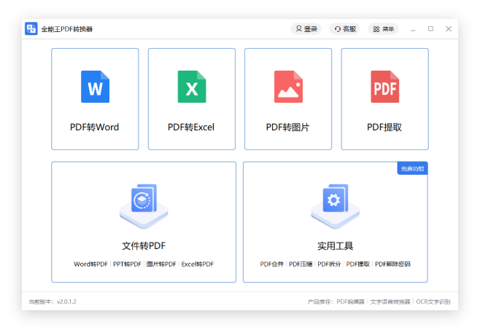This screenshot has width=480, height=335.
Task: Select the PDF转图片 red image icon
Action: coord(288,87)
